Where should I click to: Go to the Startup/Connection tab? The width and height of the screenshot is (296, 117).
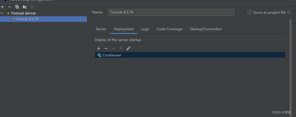pos(206,29)
